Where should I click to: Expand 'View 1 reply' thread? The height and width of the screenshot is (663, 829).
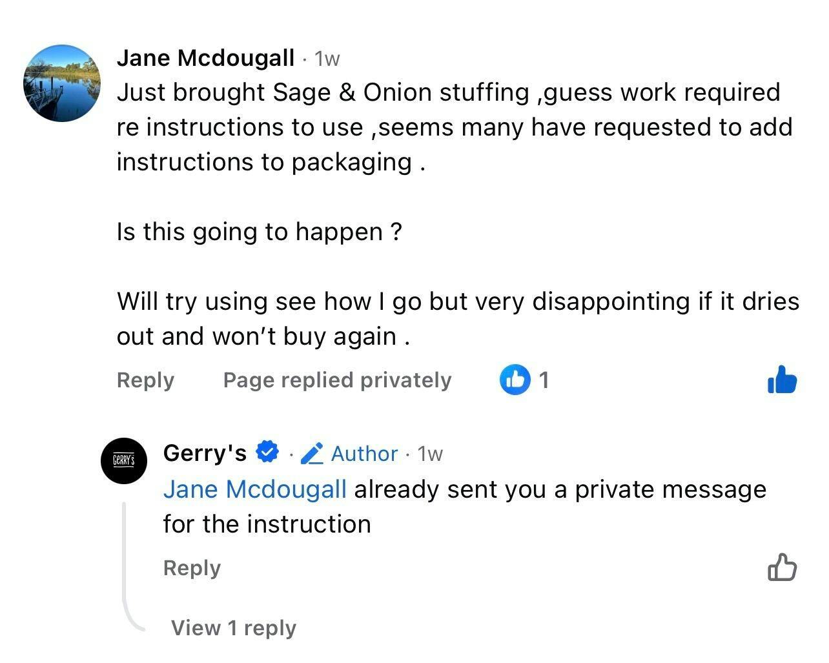[x=233, y=627]
